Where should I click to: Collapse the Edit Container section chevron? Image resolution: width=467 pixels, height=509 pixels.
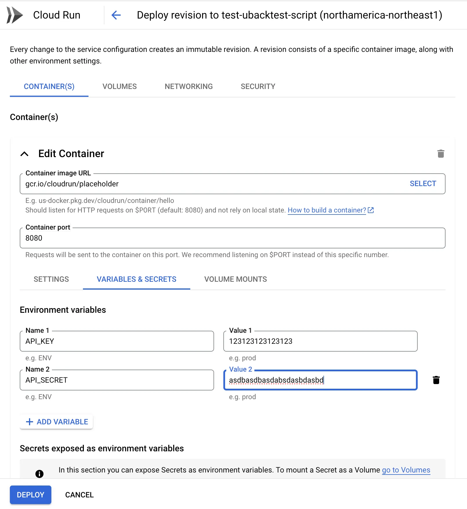(25, 154)
